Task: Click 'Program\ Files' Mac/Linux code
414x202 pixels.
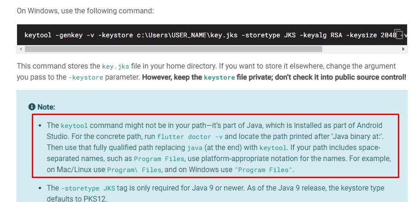Action: click(x=134, y=170)
